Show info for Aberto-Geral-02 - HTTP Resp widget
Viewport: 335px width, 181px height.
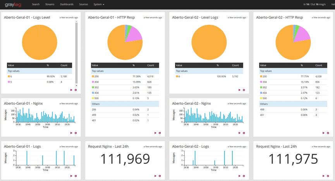(x=328, y=133)
